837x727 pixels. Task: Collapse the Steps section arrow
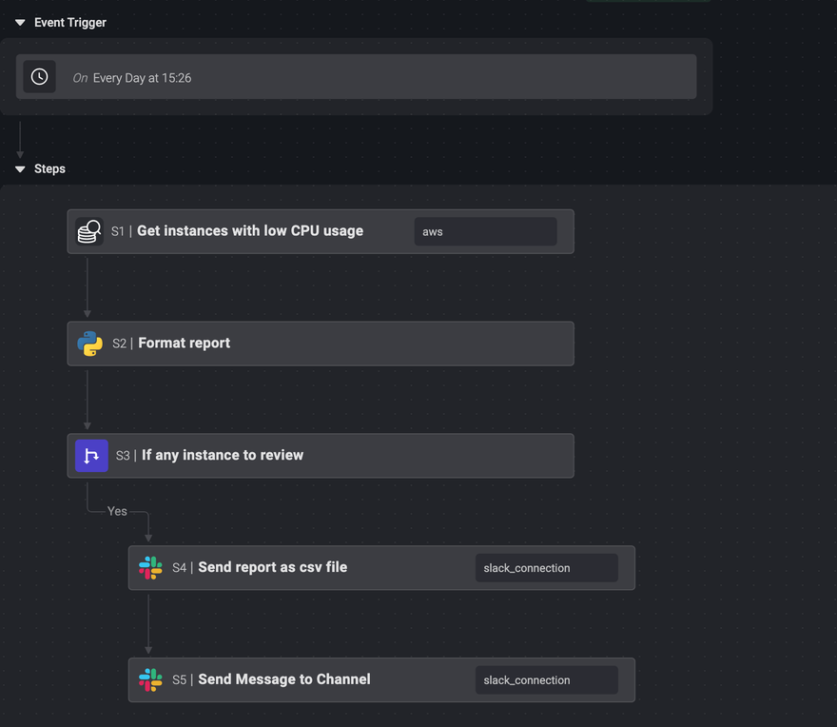click(20, 169)
